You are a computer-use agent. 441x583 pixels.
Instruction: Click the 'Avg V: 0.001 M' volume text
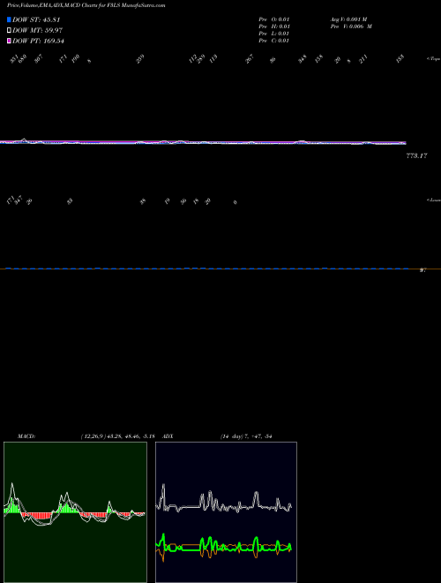pos(349,19)
